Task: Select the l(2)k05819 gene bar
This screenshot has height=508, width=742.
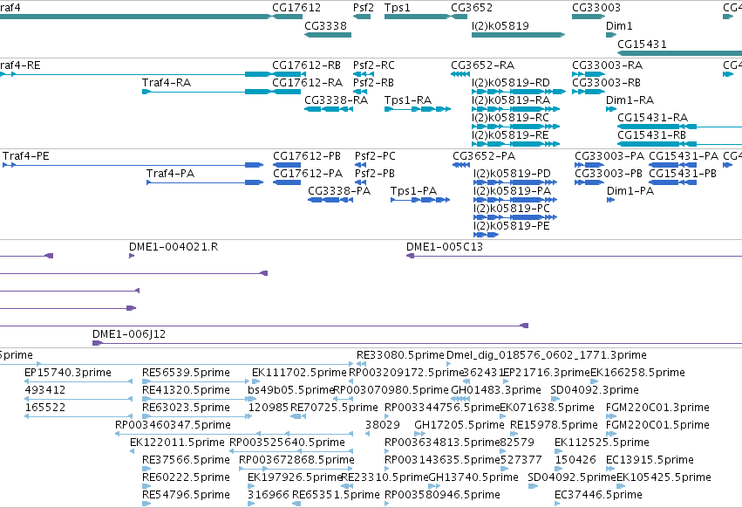Action: 518,35
